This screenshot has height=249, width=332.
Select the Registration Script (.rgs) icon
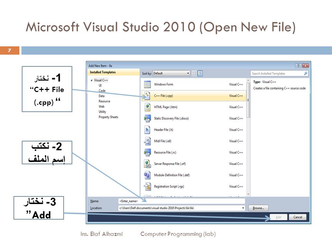coord(147,186)
